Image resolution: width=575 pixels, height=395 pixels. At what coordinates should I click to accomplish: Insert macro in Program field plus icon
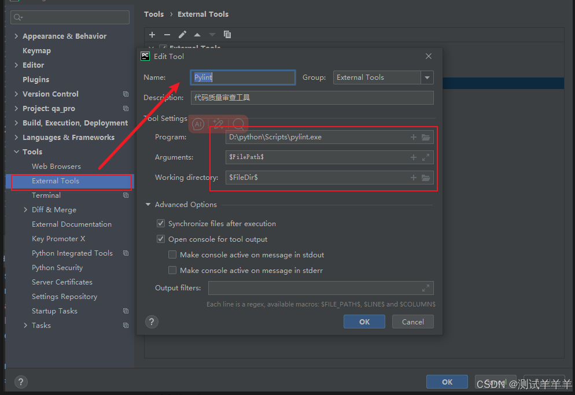(413, 137)
